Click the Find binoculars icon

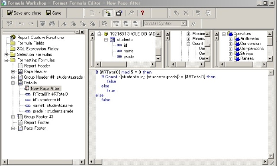pos(52,23)
